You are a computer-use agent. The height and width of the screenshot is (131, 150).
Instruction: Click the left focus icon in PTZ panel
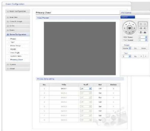(141, 28)
